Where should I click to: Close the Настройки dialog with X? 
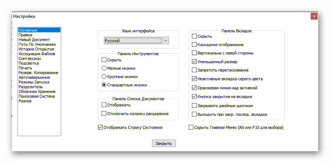pos(314,16)
